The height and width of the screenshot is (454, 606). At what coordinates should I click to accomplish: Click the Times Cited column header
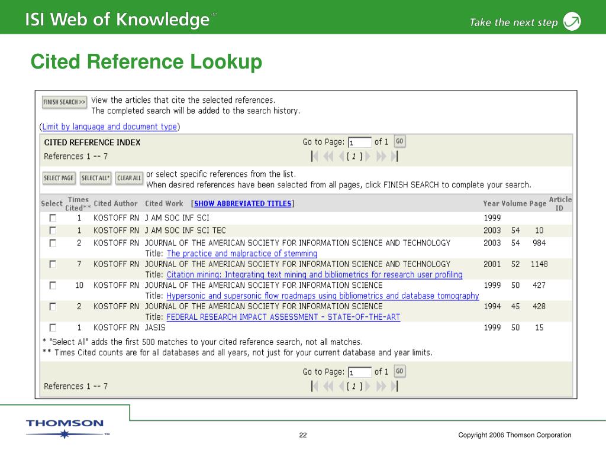coord(78,203)
